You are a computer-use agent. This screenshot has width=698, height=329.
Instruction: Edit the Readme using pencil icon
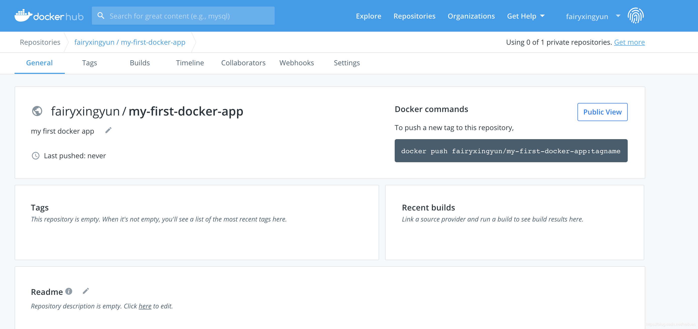click(86, 291)
